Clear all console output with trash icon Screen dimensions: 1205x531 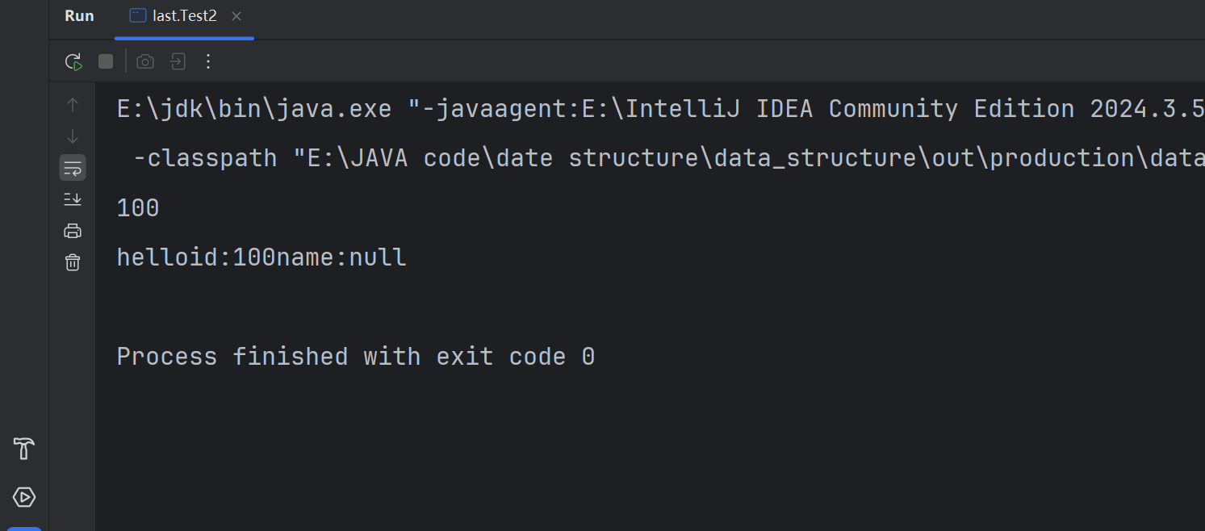pyautogui.click(x=73, y=262)
